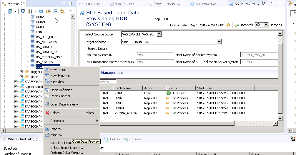Select the KNA1 row in data load table
The width and height of the screenshot is (296, 155).
[x=189, y=93]
